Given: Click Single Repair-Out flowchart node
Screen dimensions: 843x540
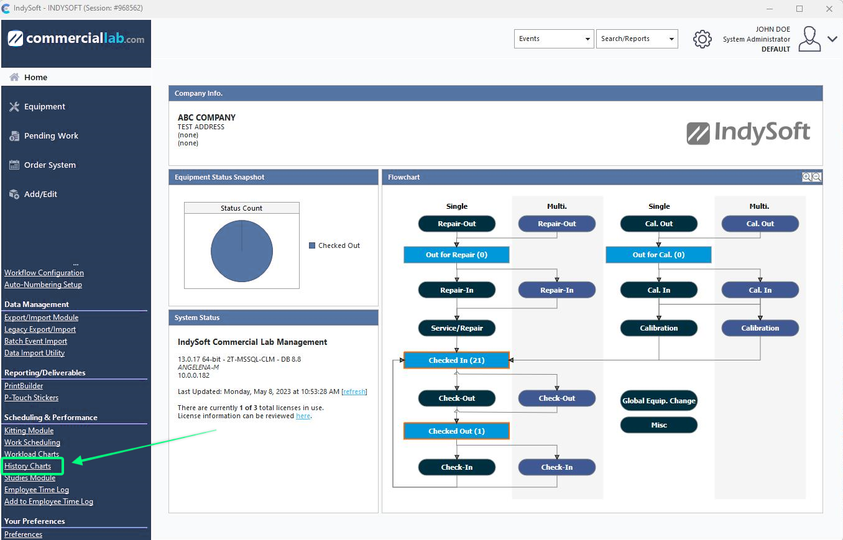Looking at the screenshot, I should click(457, 224).
